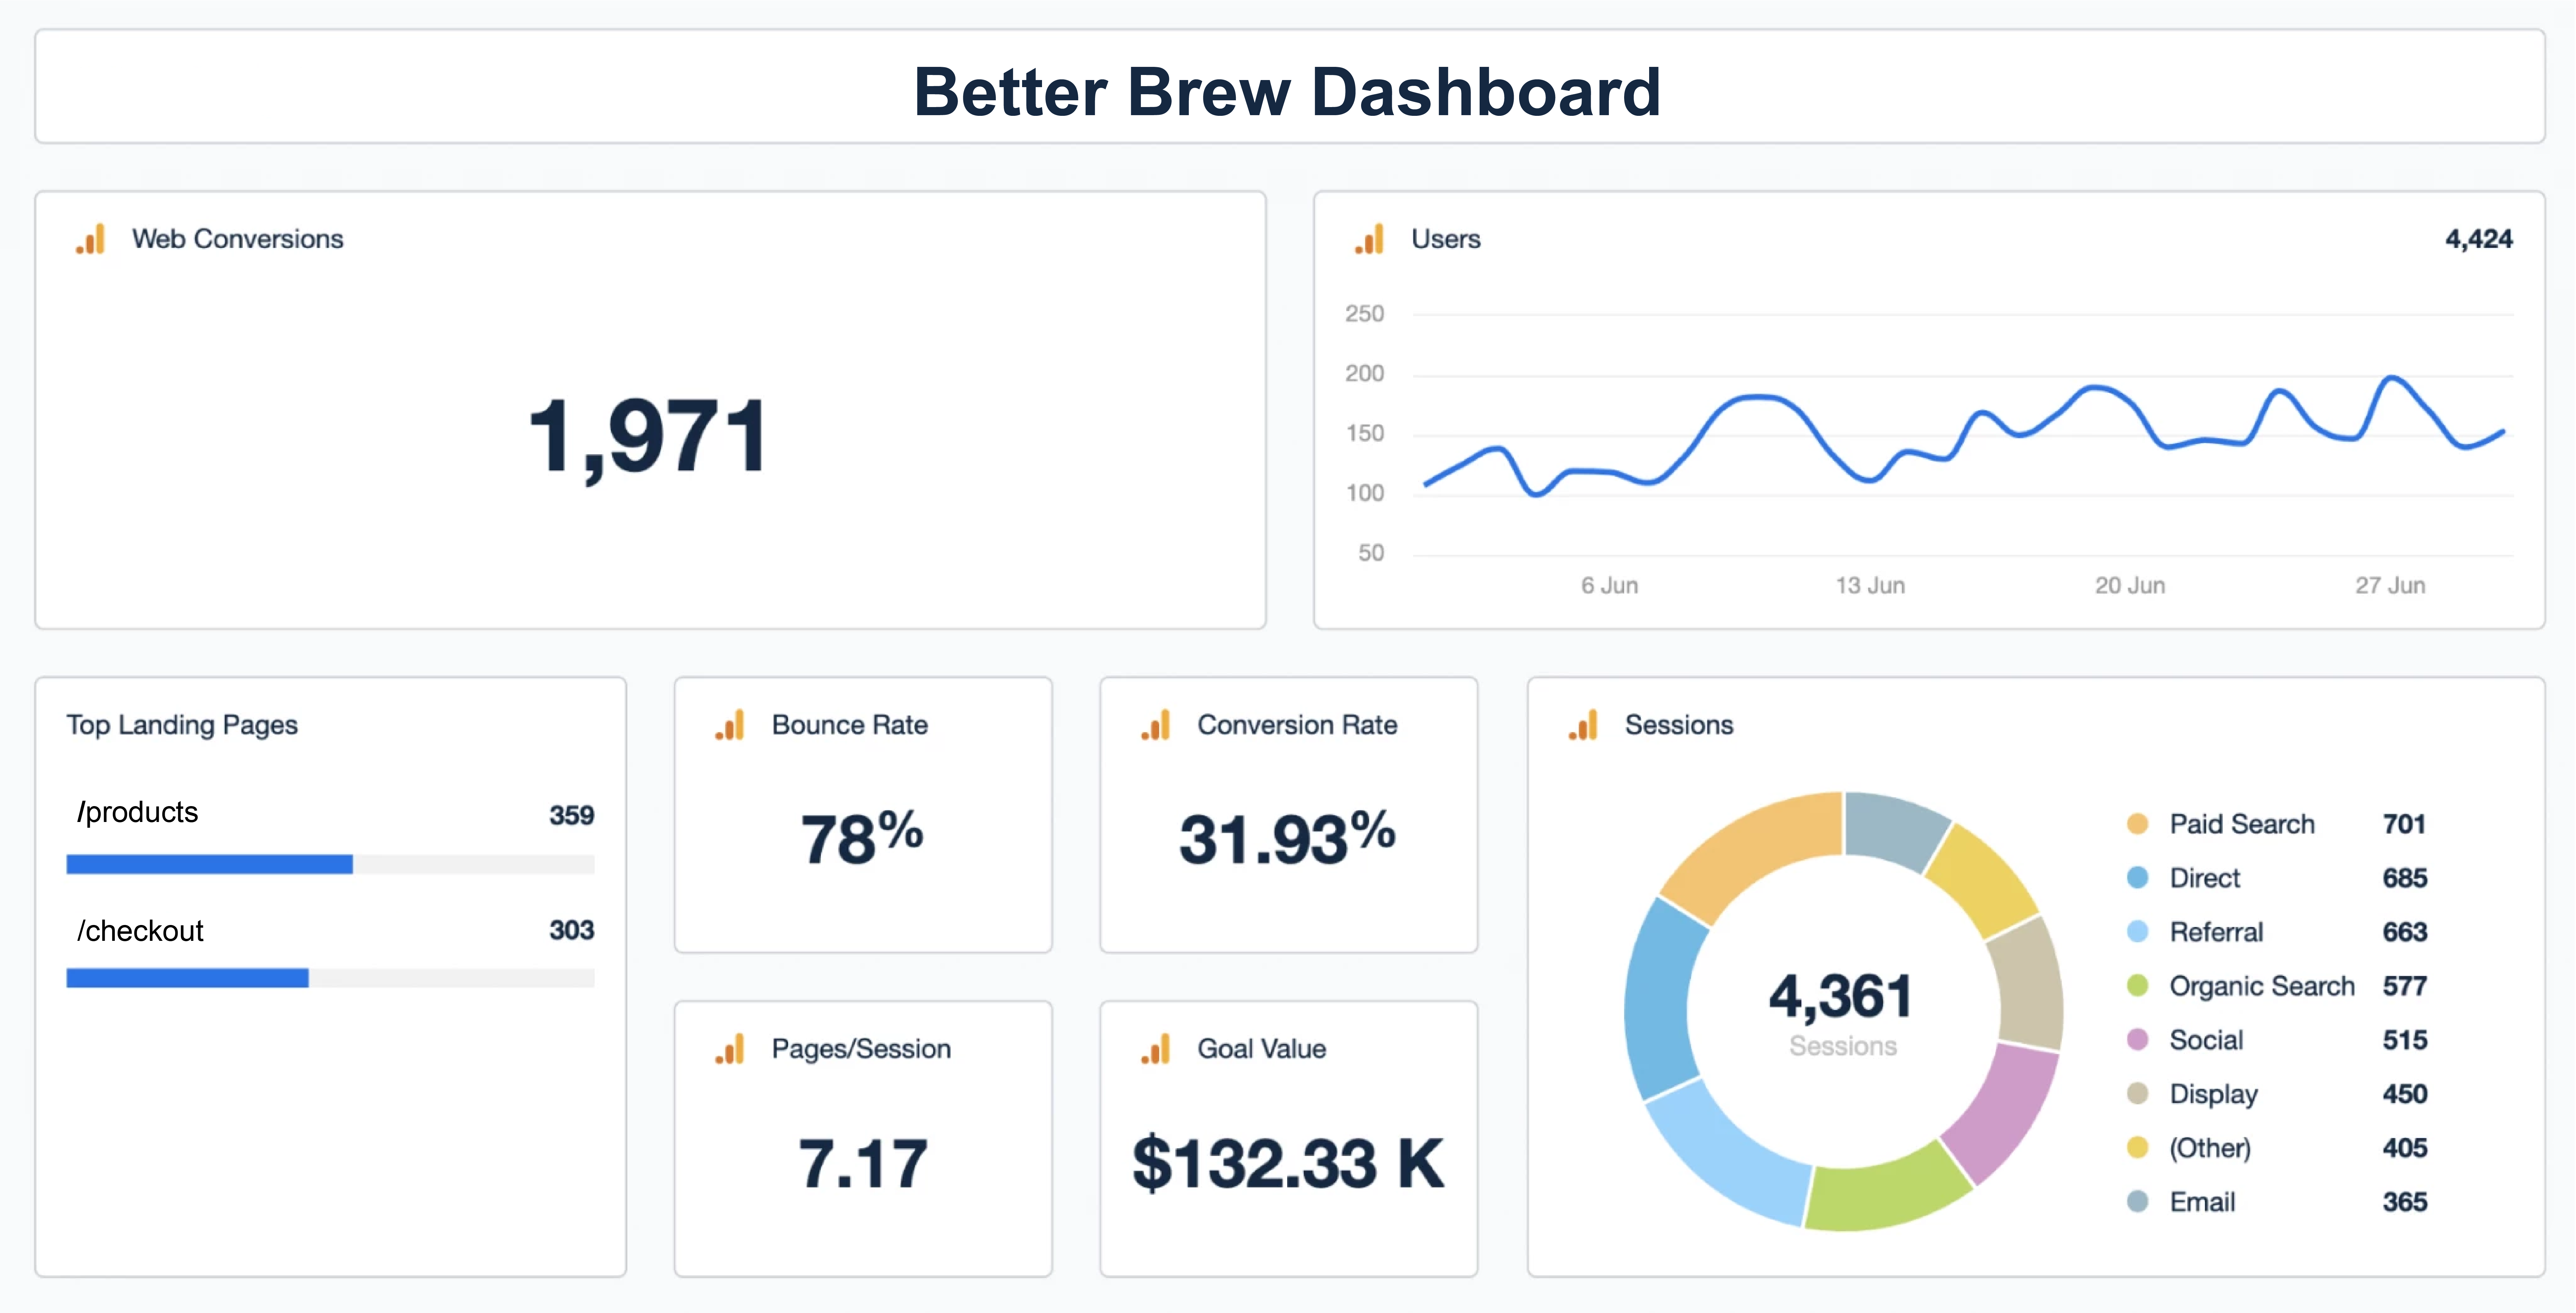Click the (Other) legend label

(2210, 1148)
